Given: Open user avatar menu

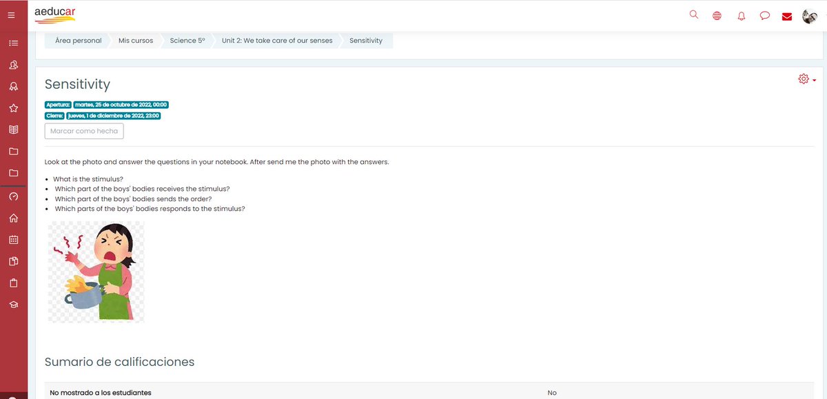Looking at the screenshot, I should (x=810, y=16).
